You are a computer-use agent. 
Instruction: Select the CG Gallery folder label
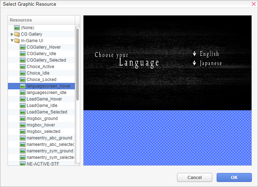(31, 34)
